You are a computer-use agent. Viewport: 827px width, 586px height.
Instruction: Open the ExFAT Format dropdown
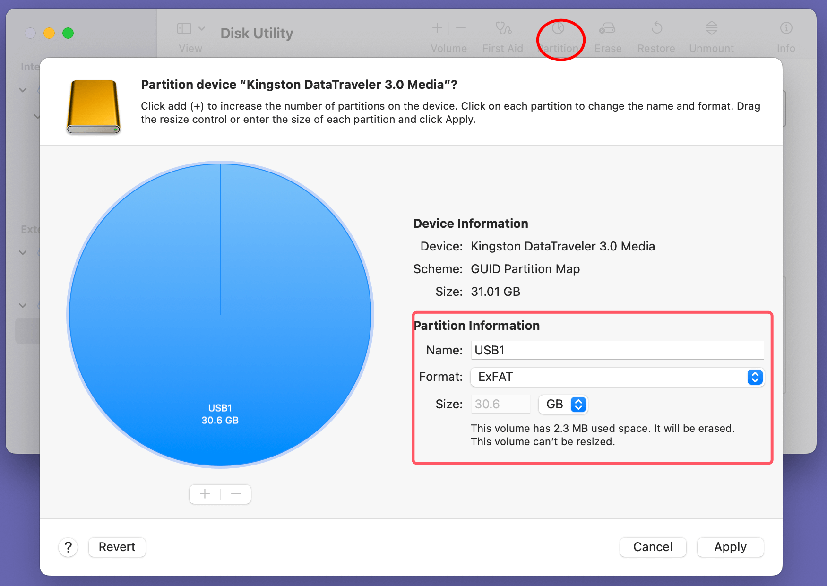pyautogui.click(x=754, y=377)
